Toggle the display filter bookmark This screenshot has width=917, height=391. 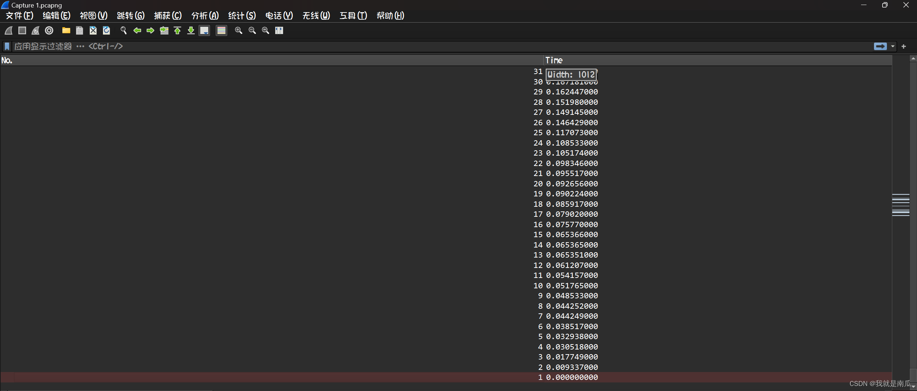point(7,46)
